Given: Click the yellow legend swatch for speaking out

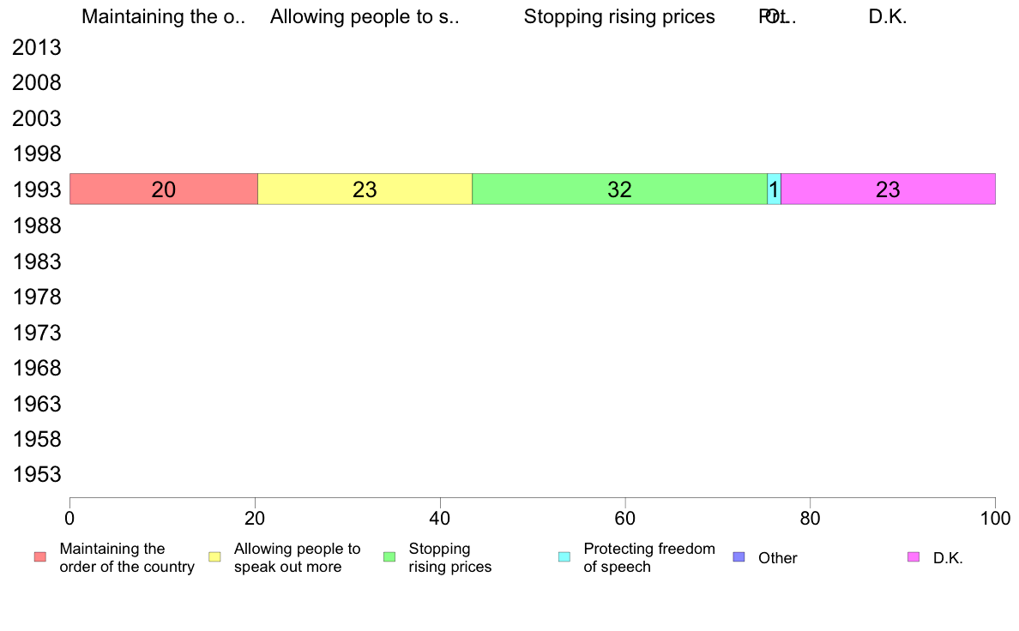Looking at the screenshot, I should point(214,557).
